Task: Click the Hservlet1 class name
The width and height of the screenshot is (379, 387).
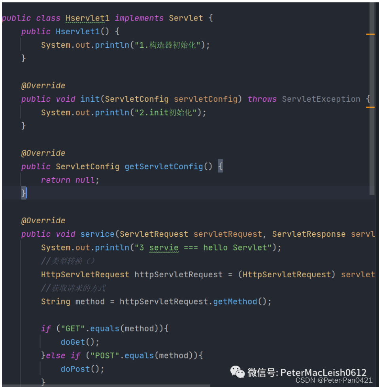Action: 87,18
